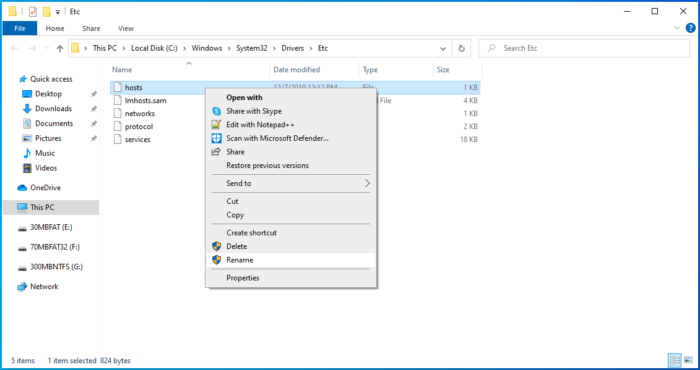Viewport: 700px width, 370px height.
Task: Click the Microsoft Defender shield icon
Action: (216, 138)
